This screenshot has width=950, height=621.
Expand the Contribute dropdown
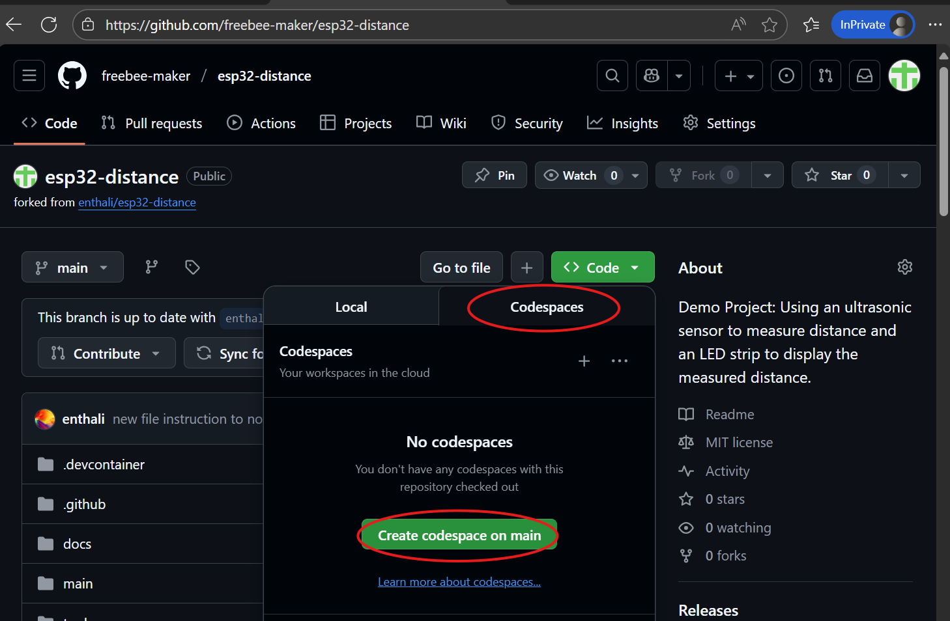[x=106, y=353]
